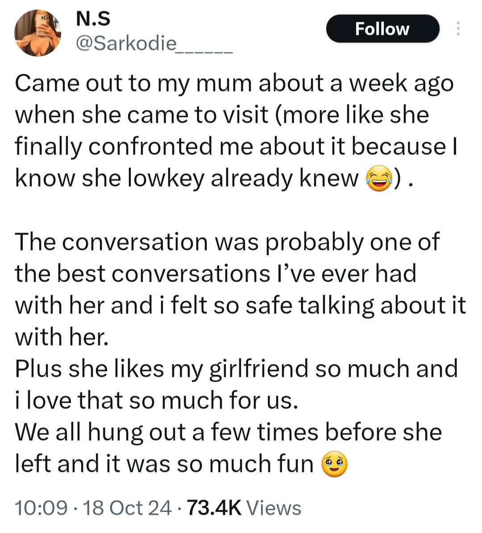Click the 'We all hung out' line
Image resolution: width=482 pixels, height=533 pixels.
228,433
